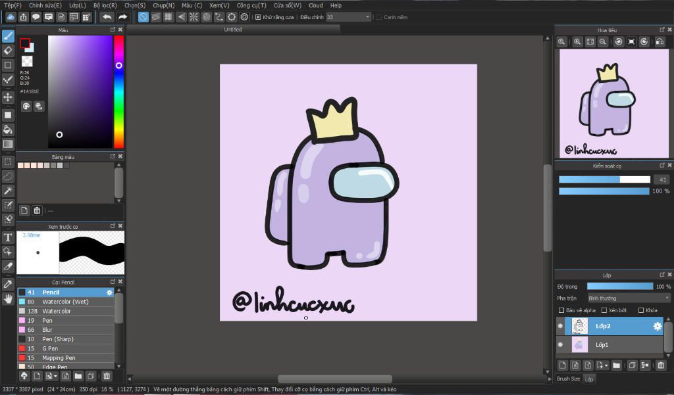
Task: Select the Eyedropper tool
Action: coord(8,284)
